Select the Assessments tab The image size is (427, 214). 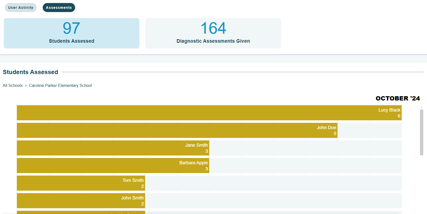point(59,8)
